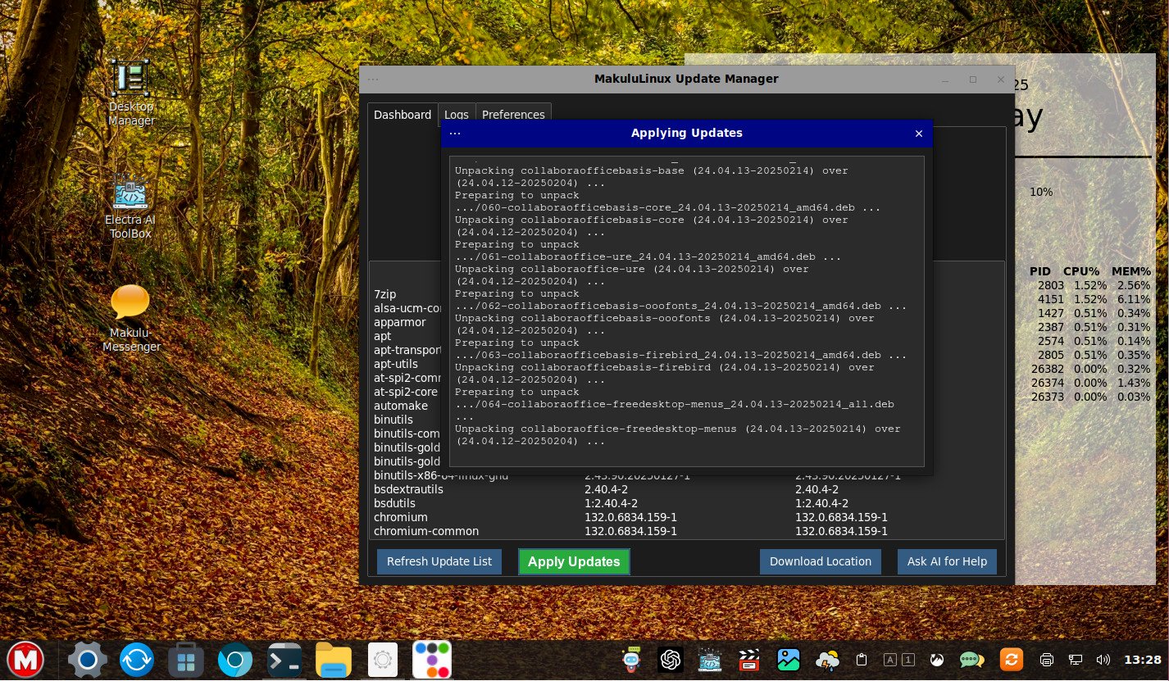This screenshot has height=681, width=1169.
Task: Click the Download Location button
Action: [821, 561]
